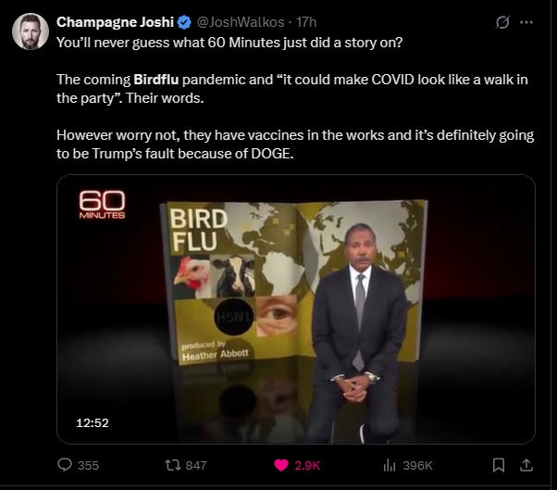
Task: Click the reply speech bubble icon
Action: [65, 465]
